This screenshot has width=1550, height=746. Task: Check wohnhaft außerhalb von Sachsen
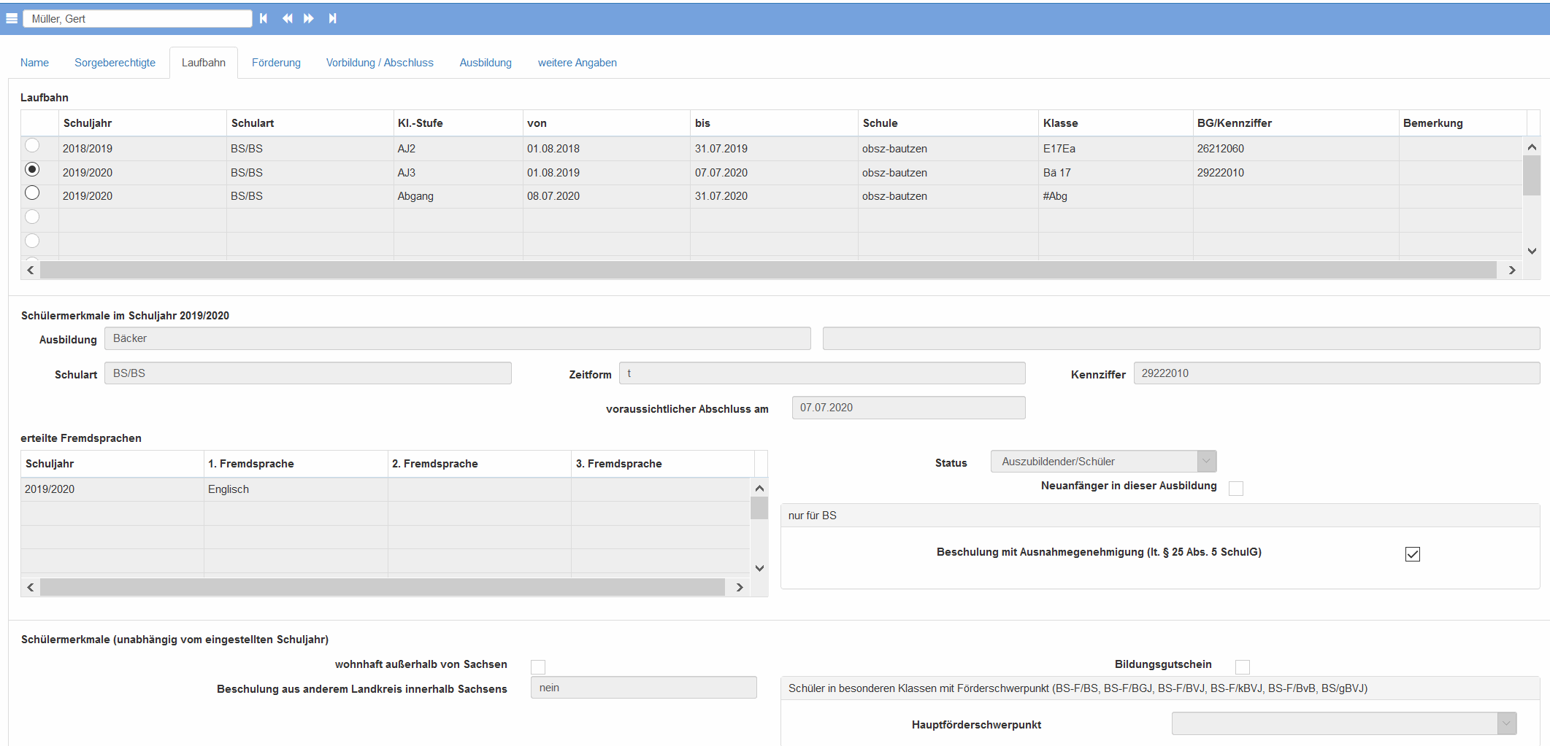pyautogui.click(x=538, y=667)
